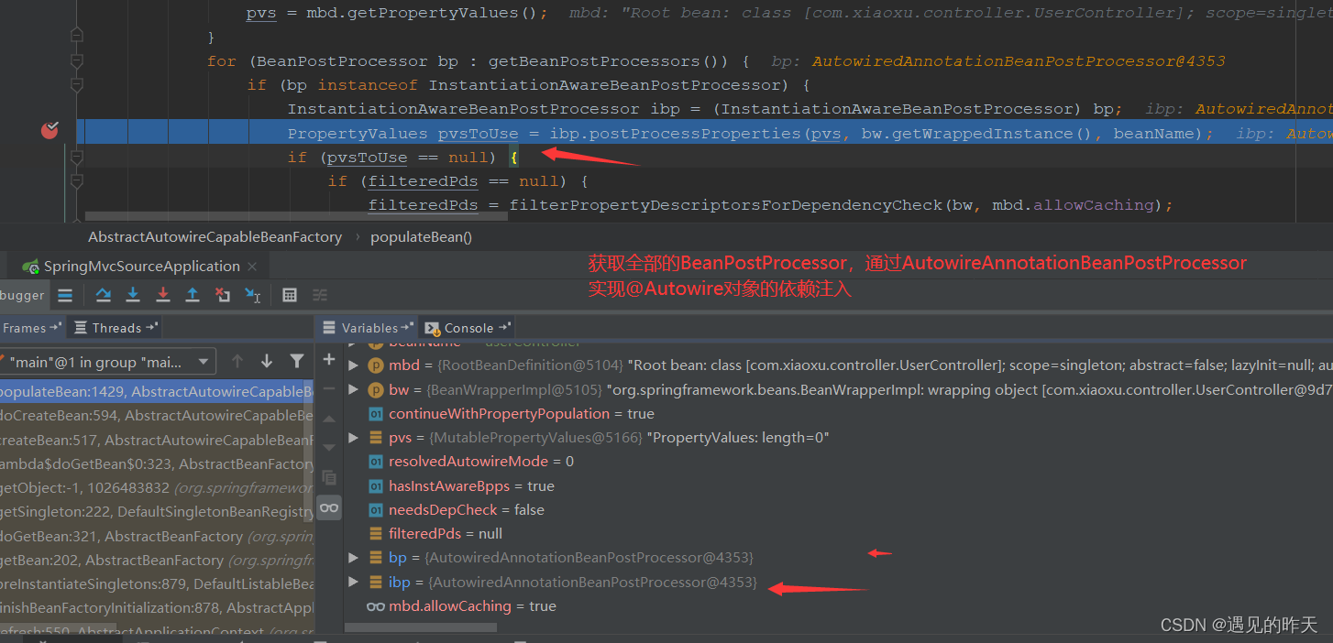Click the Trace Current Stream Chain icon
This screenshot has height=643, width=1333.
pyautogui.click(x=320, y=295)
